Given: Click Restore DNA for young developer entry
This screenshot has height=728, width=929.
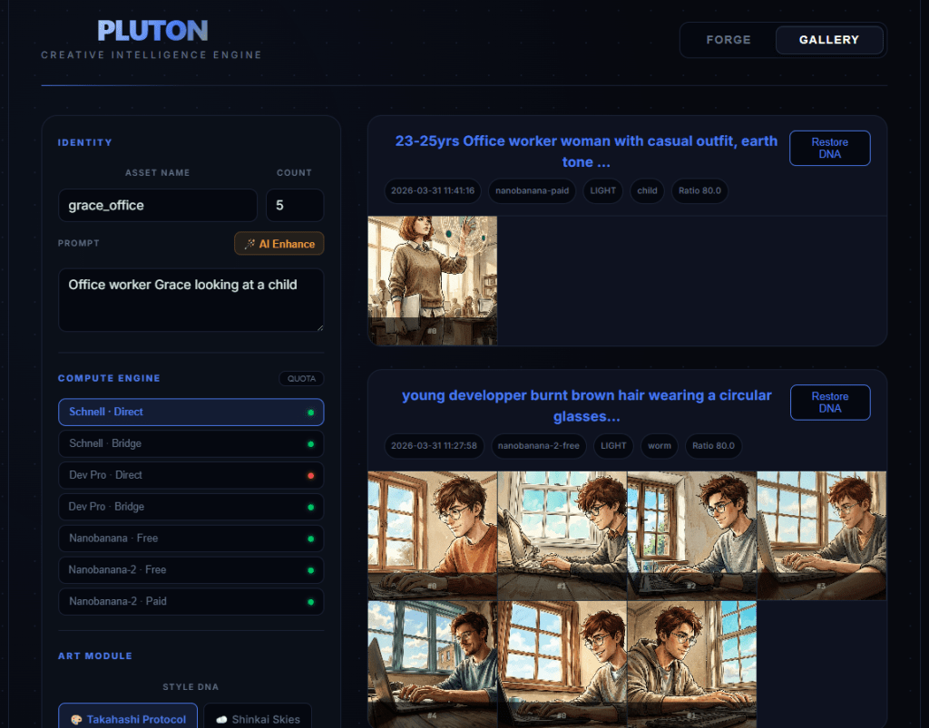Looking at the screenshot, I should pyautogui.click(x=829, y=403).
